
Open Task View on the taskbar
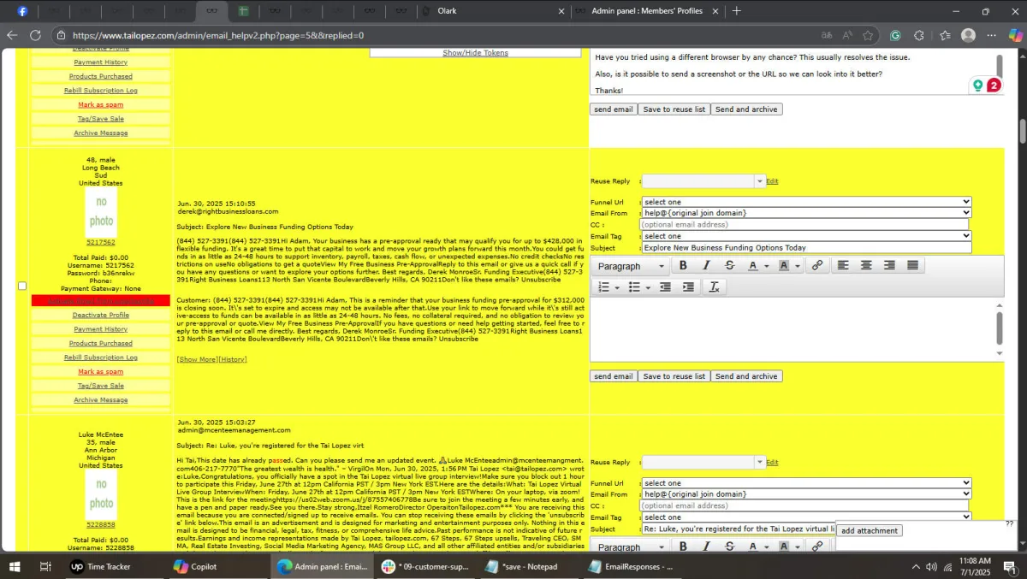point(45,566)
